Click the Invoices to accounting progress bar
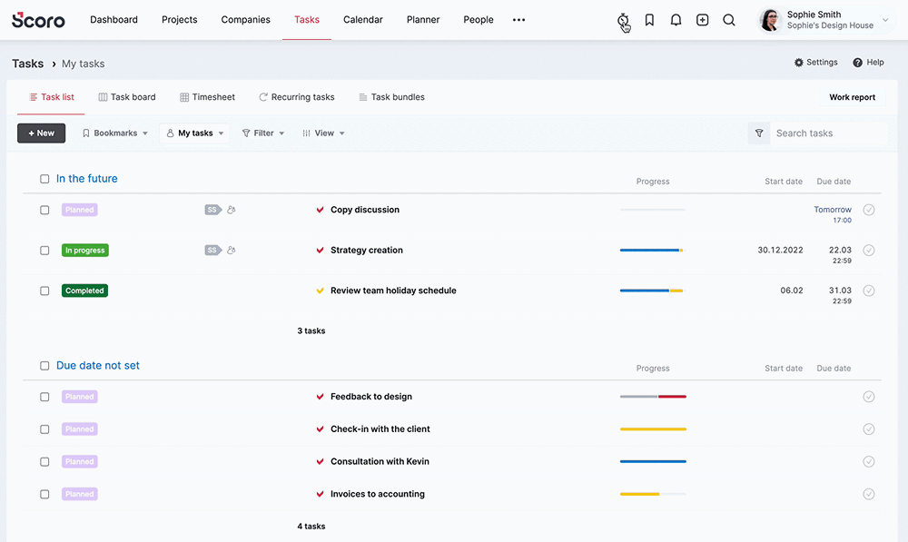The width and height of the screenshot is (908, 542). click(653, 494)
